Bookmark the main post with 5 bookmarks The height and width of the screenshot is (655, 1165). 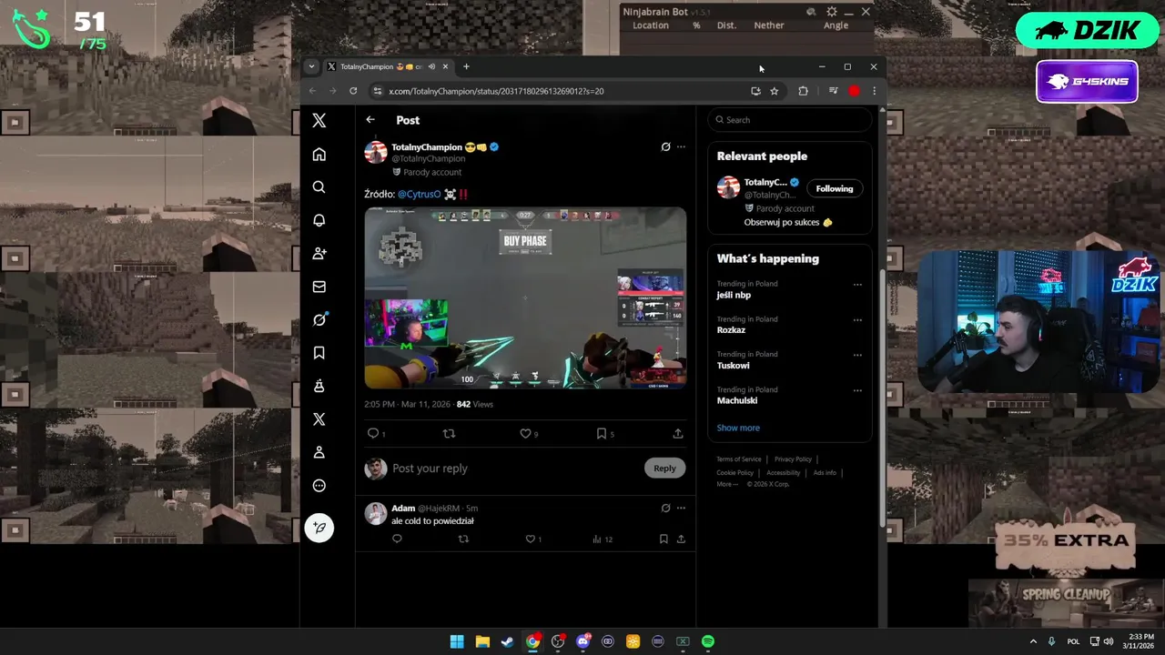[x=602, y=434]
